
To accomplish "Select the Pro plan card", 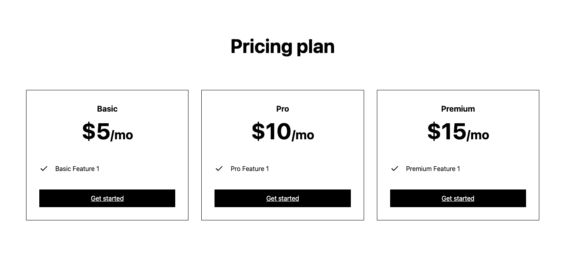I will pos(282,155).
